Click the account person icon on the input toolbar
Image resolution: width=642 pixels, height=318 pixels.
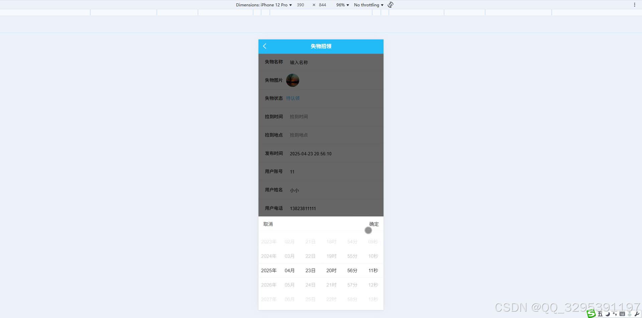tap(630, 314)
